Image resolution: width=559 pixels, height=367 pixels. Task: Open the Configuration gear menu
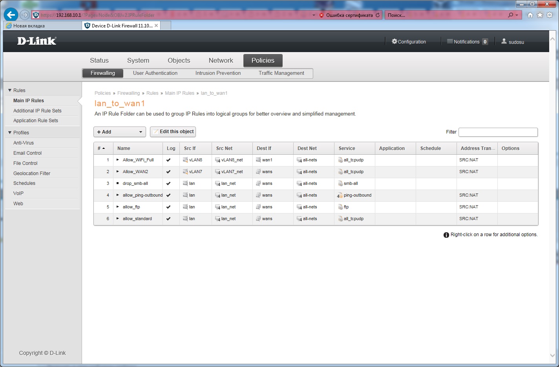(x=395, y=42)
